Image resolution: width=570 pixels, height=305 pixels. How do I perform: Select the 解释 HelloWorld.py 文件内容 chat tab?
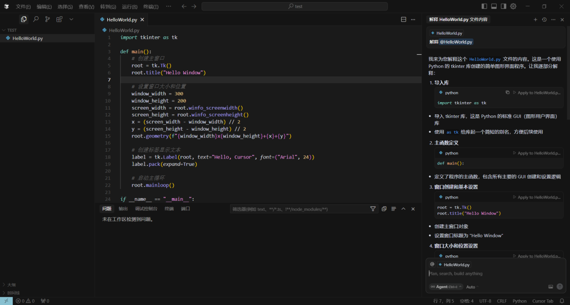click(458, 19)
